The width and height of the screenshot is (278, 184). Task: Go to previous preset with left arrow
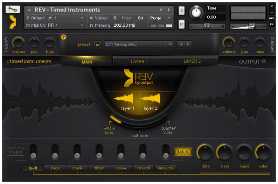tap(181, 44)
